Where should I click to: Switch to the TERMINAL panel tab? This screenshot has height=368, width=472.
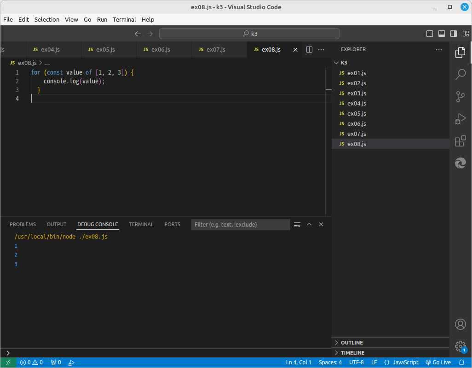point(141,225)
